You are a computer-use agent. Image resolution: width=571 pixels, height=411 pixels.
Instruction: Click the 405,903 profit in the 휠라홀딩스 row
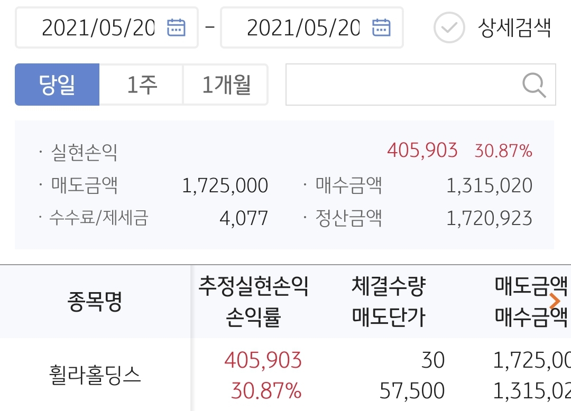coord(263,360)
